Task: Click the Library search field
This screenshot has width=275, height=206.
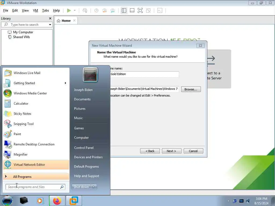Action: [x=26, y=25]
